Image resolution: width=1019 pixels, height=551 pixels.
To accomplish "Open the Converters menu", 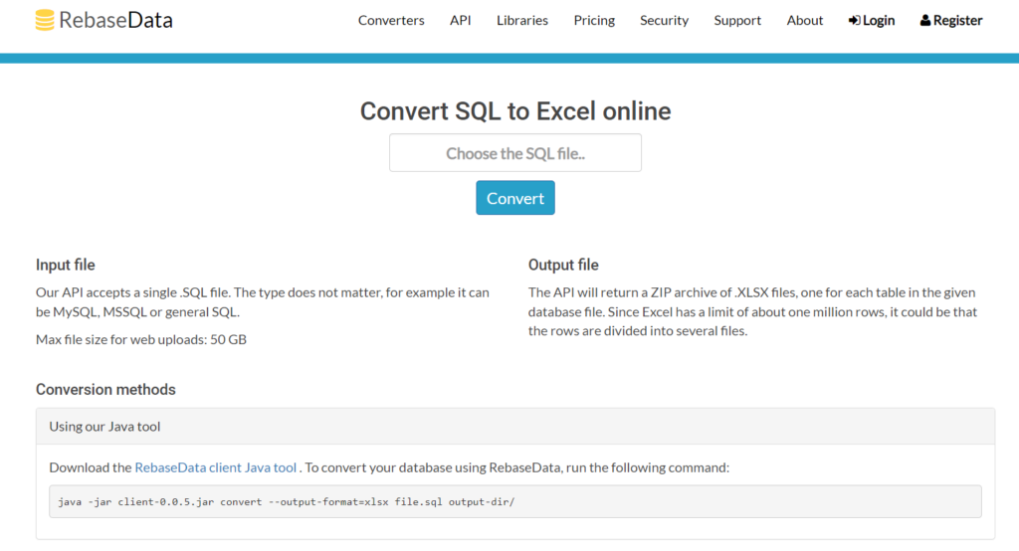I will pos(391,20).
